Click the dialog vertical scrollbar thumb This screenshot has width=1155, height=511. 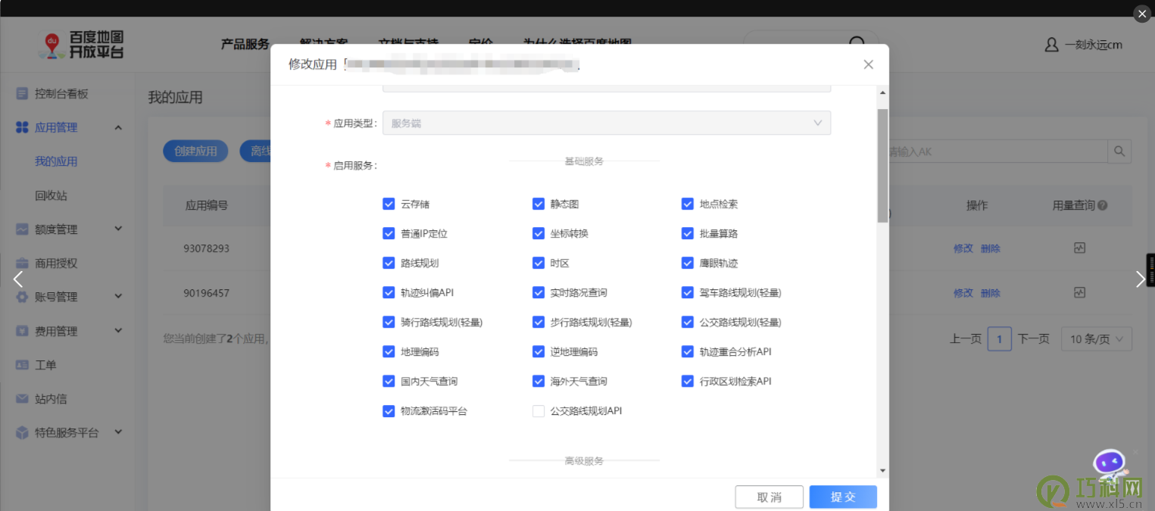click(x=882, y=165)
